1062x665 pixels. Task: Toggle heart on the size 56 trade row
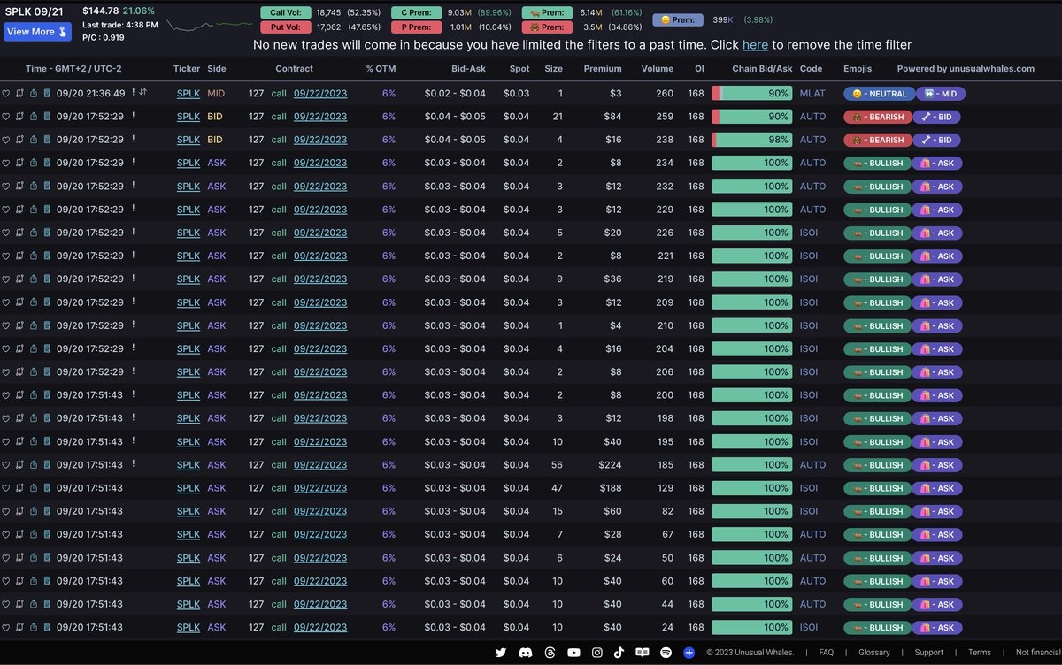[6, 465]
